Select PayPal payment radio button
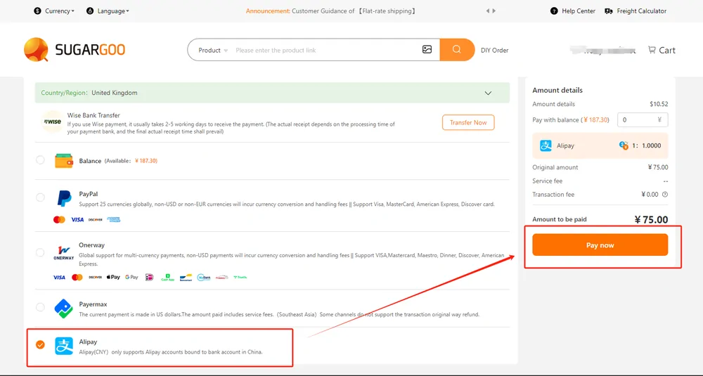This screenshot has height=376, width=703. coord(40,197)
